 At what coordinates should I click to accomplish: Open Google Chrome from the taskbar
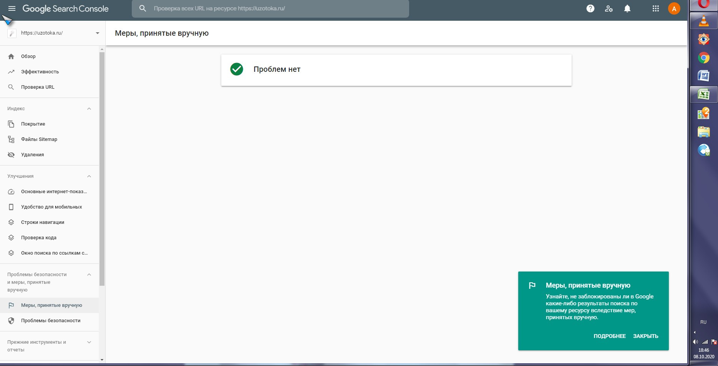[x=704, y=58]
